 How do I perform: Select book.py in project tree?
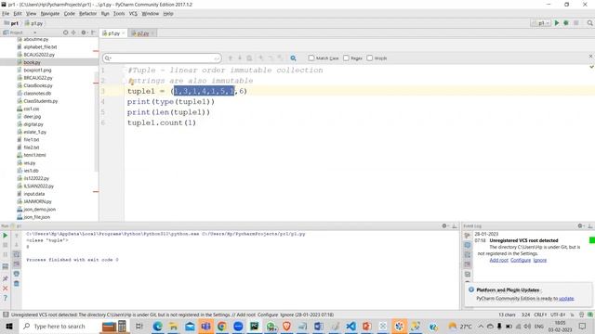click(x=32, y=62)
